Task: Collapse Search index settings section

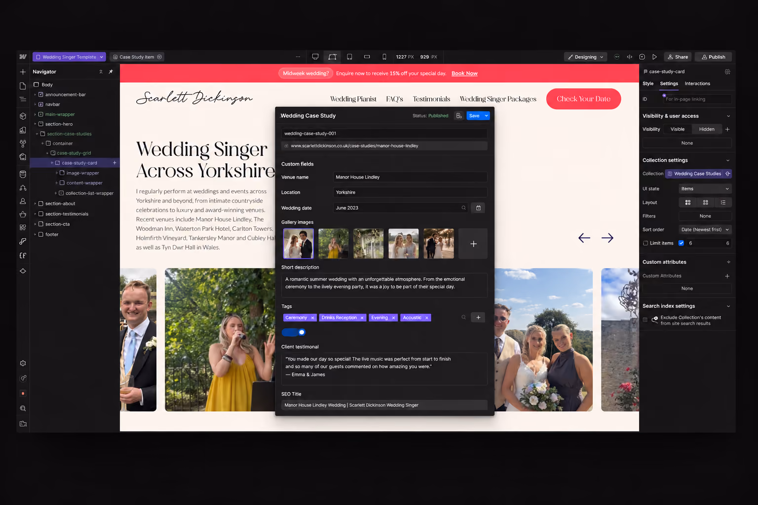Action: pos(728,306)
